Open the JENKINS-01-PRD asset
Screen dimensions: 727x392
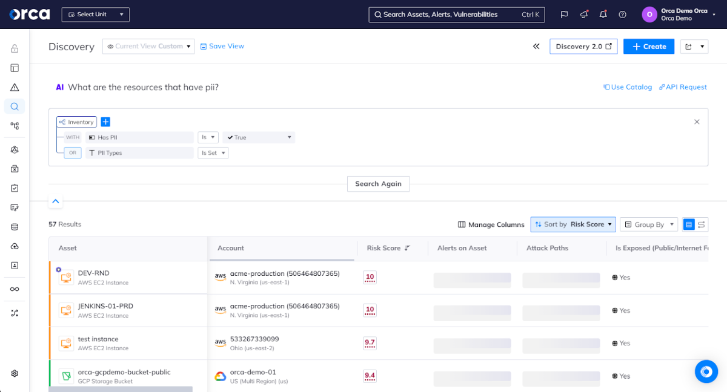pyautogui.click(x=105, y=306)
